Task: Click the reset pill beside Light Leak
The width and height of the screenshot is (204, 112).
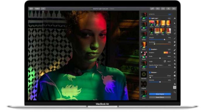Action: click(x=169, y=18)
